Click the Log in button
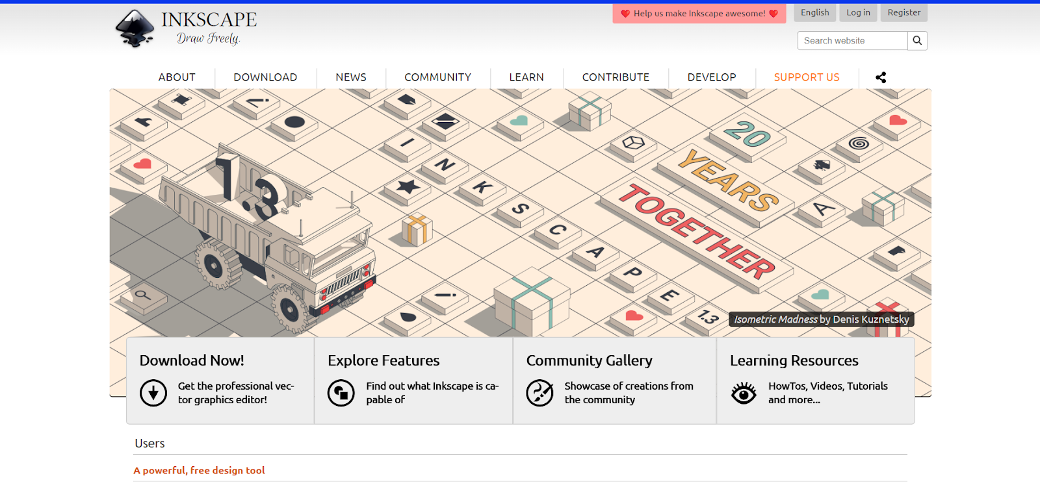Screen dimensions: 1040x487 858,12
